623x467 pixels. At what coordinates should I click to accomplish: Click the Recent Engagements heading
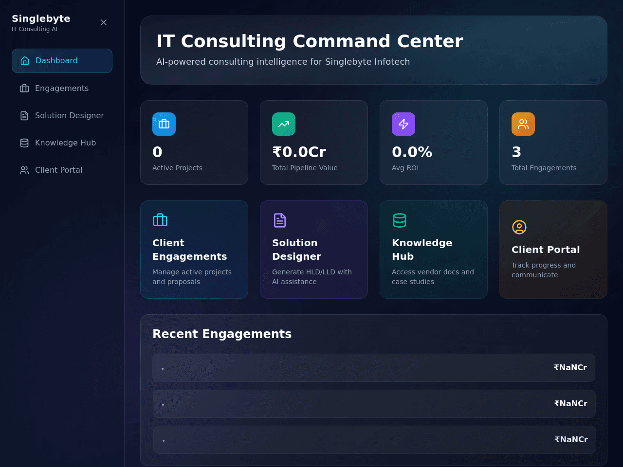(222, 334)
